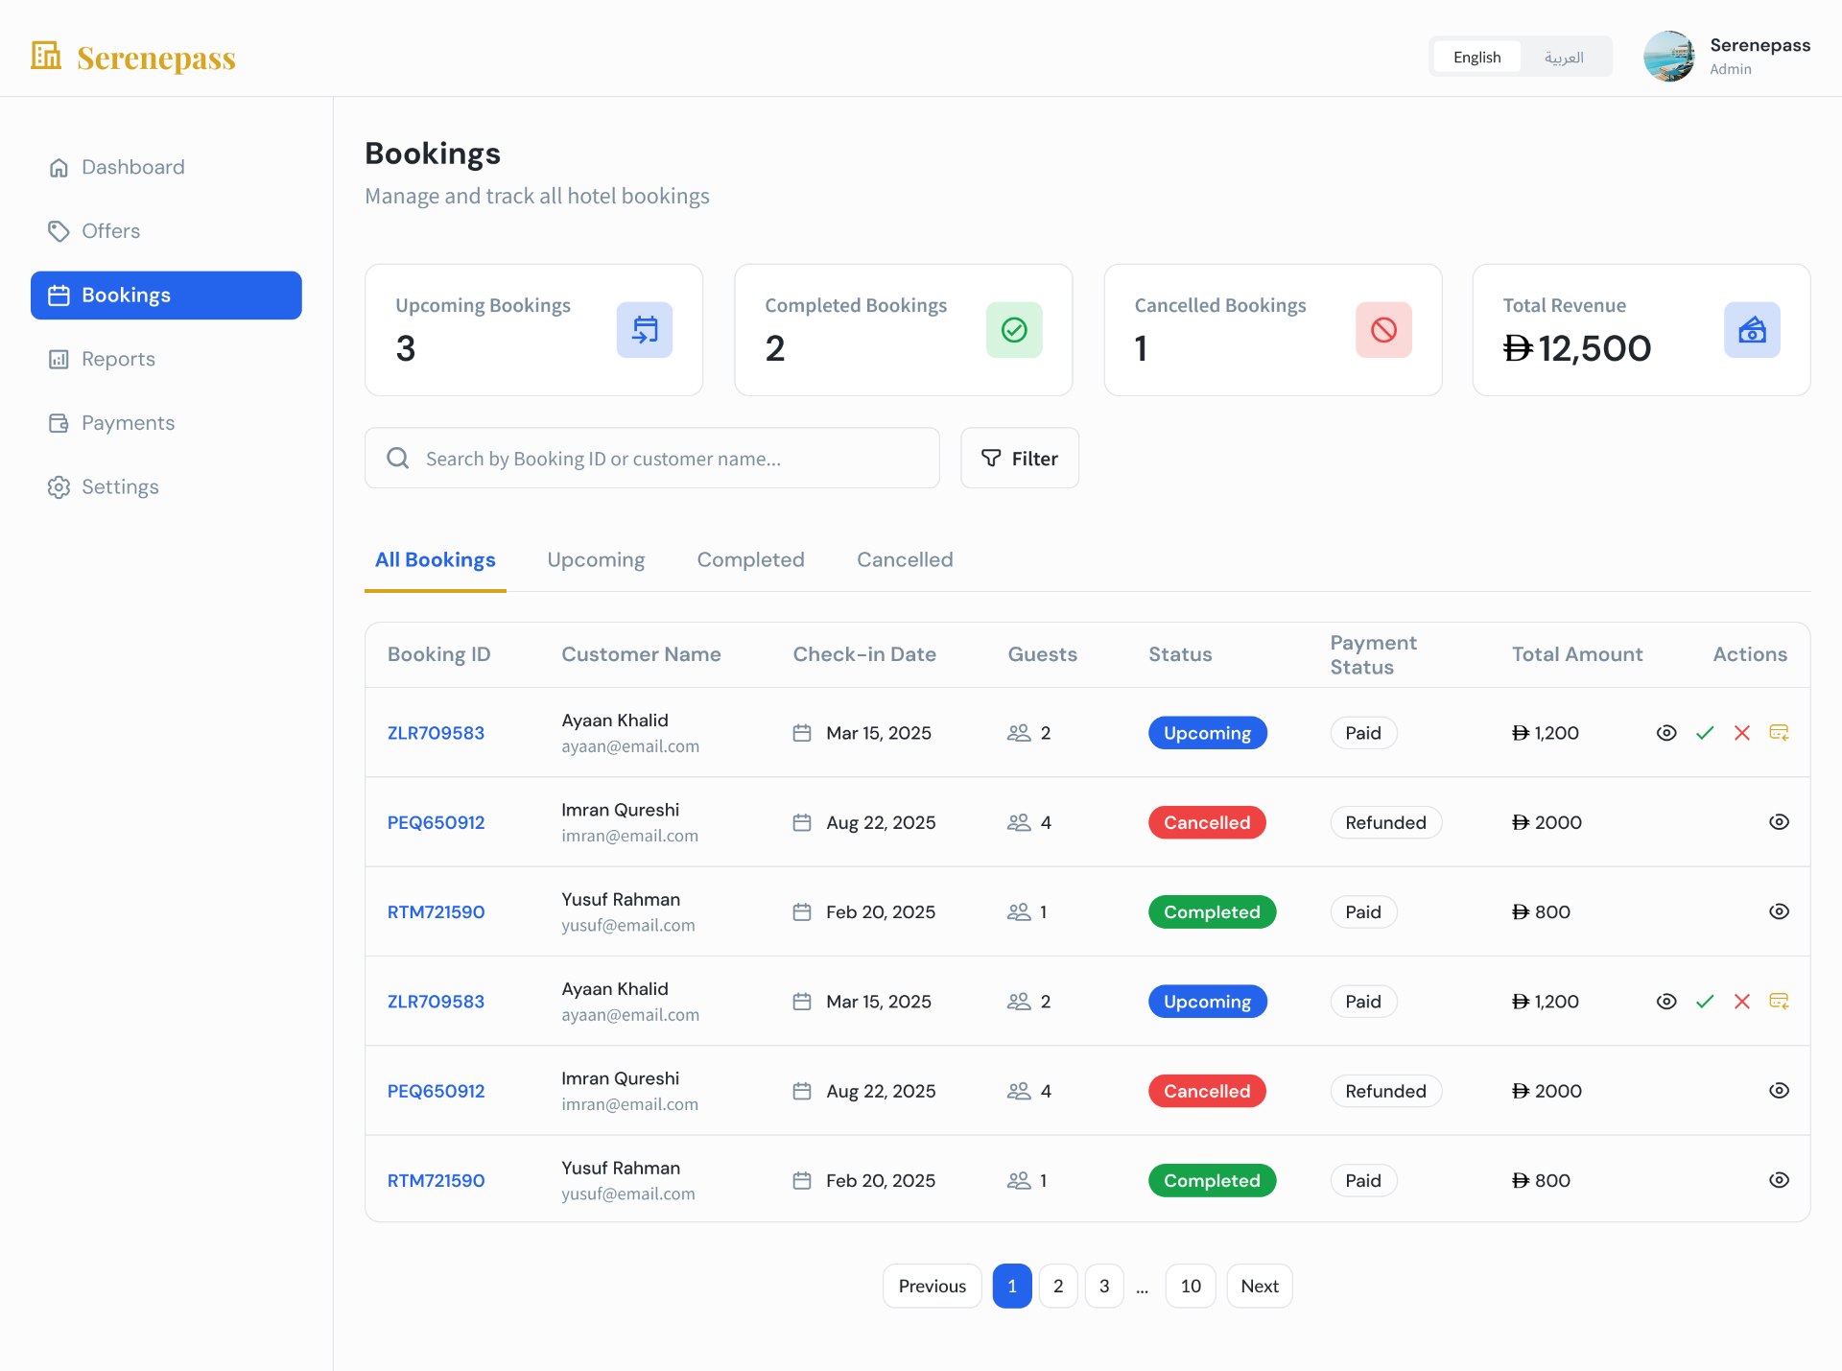Open first RTM721590 booking ID link
This screenshot has height=1371, width=1842.
[436, 911]
